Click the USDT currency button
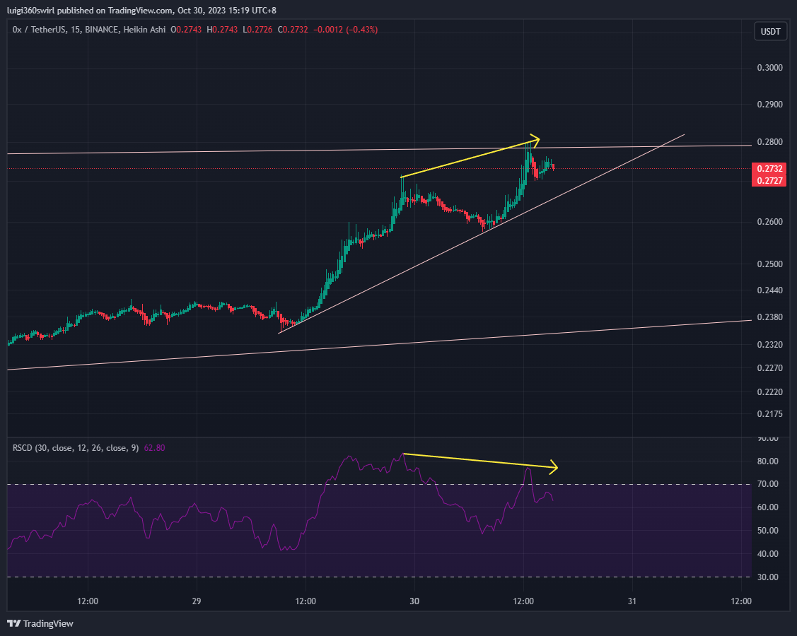 click(x=770, y=32)
